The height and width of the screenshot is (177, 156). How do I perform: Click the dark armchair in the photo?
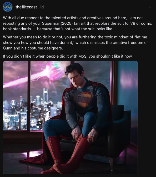pos(119,130)
